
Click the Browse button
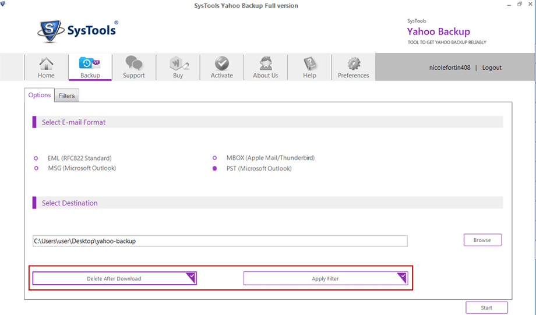click(x=482, y=240)
